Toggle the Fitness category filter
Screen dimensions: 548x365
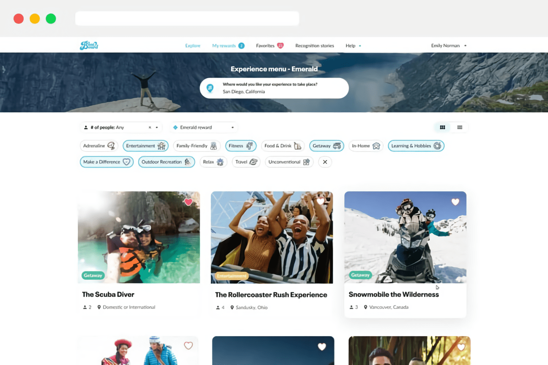241,146
